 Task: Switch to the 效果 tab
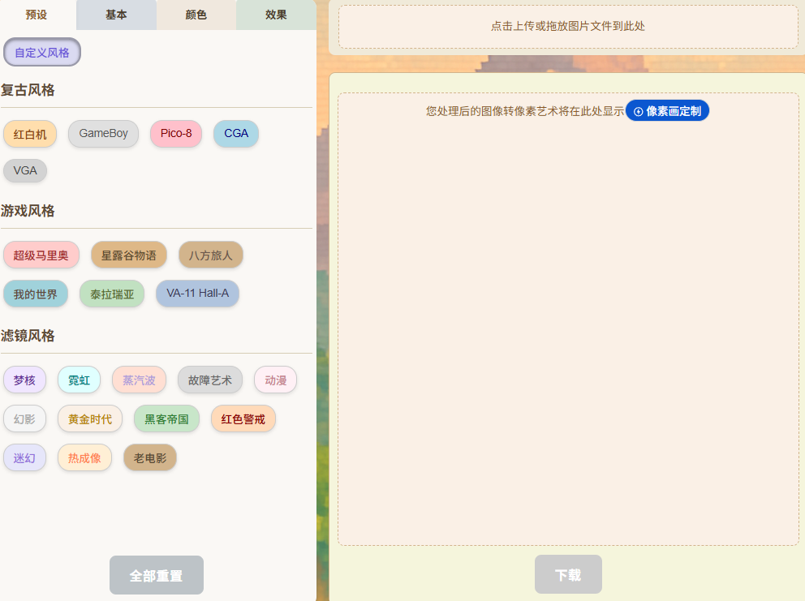(276, 15)
